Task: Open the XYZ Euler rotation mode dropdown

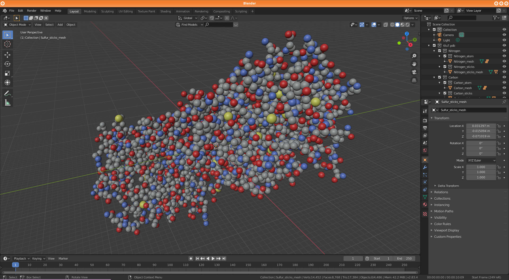Action: [x=481, y=160]
